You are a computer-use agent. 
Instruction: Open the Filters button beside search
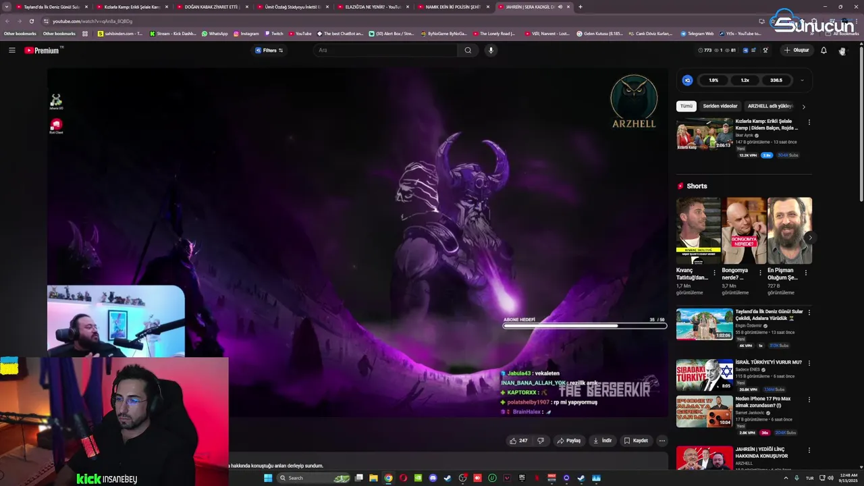tap(269, 50)
